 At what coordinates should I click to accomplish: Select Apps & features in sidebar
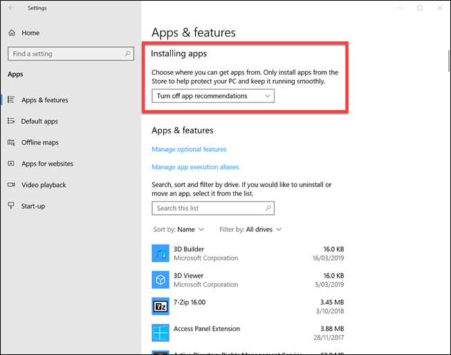tap(44, 100)
